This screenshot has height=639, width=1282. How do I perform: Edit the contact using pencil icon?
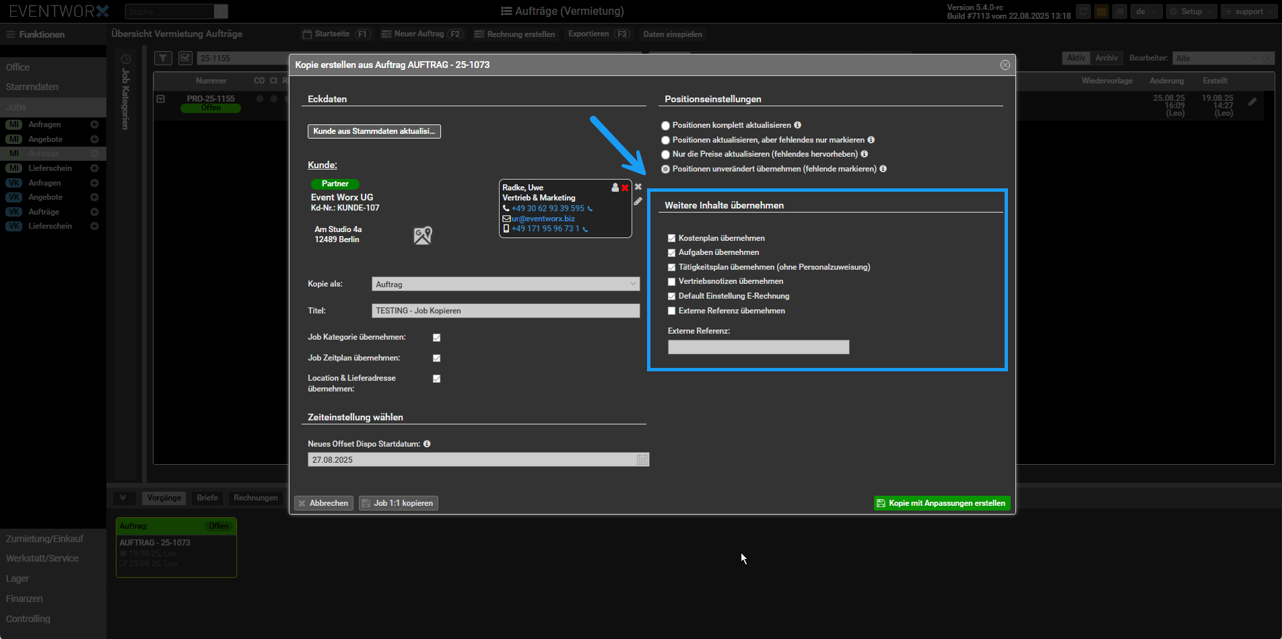coord(638,201)
